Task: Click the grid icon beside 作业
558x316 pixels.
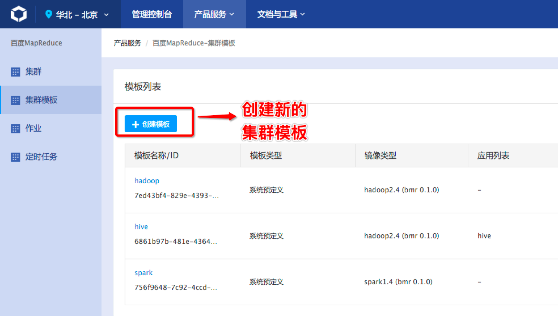Action: [x=15, y=128]
